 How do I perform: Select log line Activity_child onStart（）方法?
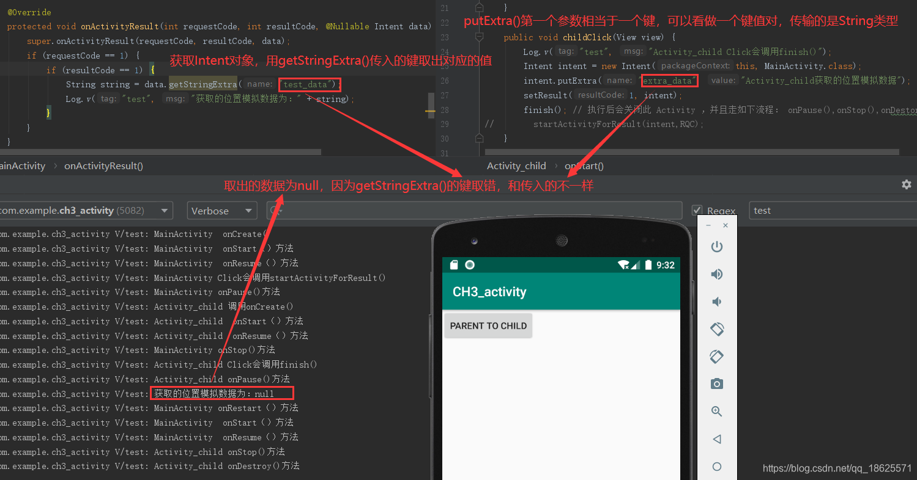click(x=152, y=321)
